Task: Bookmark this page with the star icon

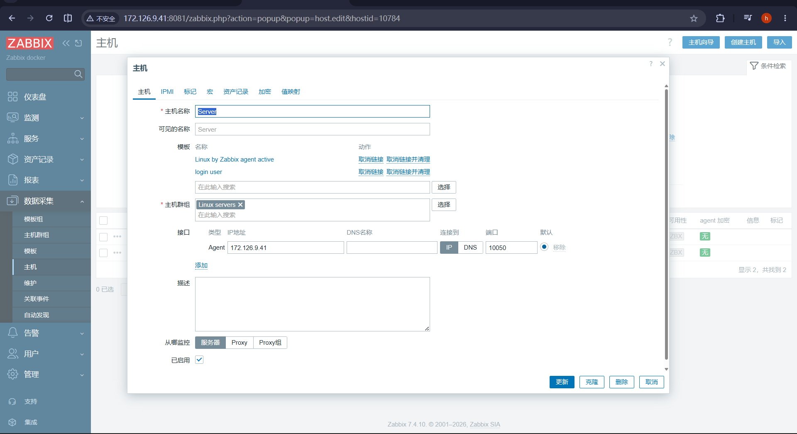Action: tap(694, 18)
